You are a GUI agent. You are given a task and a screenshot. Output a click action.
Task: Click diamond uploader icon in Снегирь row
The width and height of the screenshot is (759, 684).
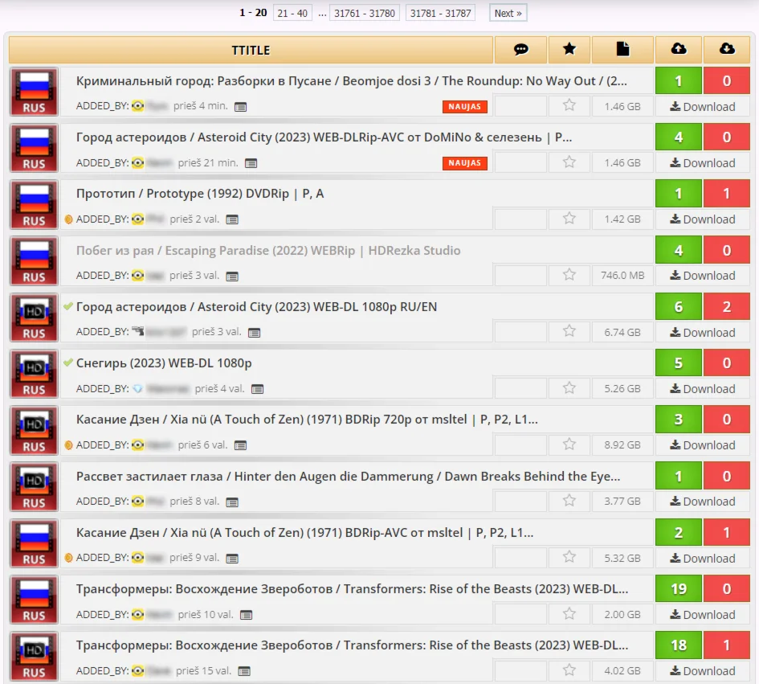[137, 388]
